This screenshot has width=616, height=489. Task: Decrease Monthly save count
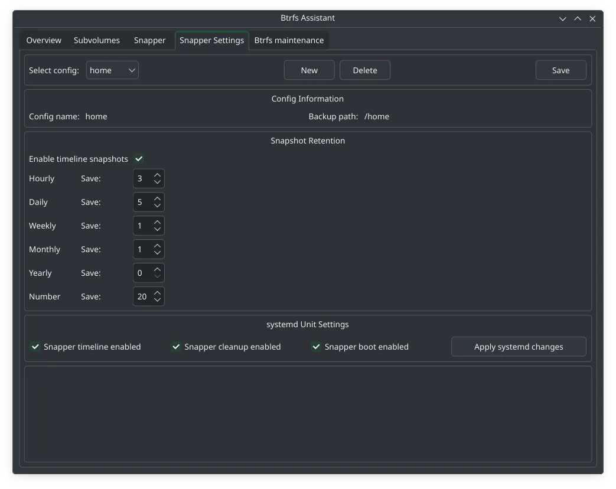tap(158, 253)
